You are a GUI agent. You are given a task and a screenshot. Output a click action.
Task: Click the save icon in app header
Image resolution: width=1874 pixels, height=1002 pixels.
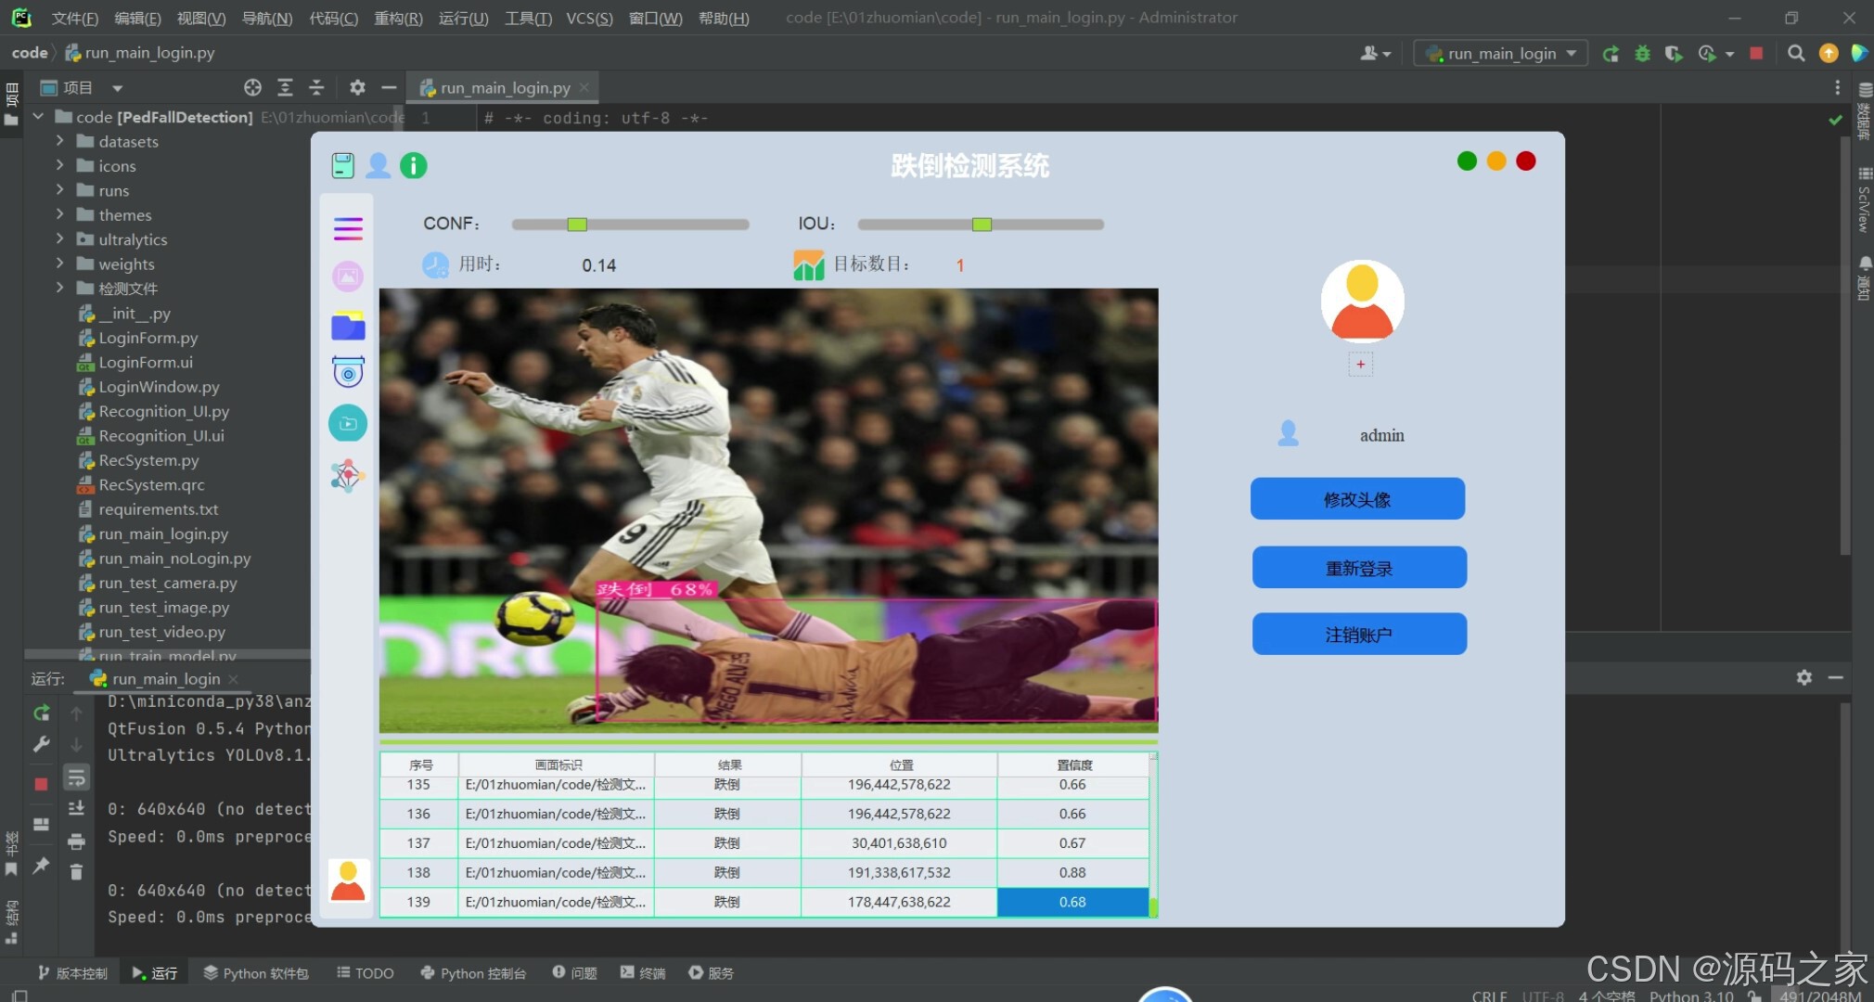[x=342, y=165]
